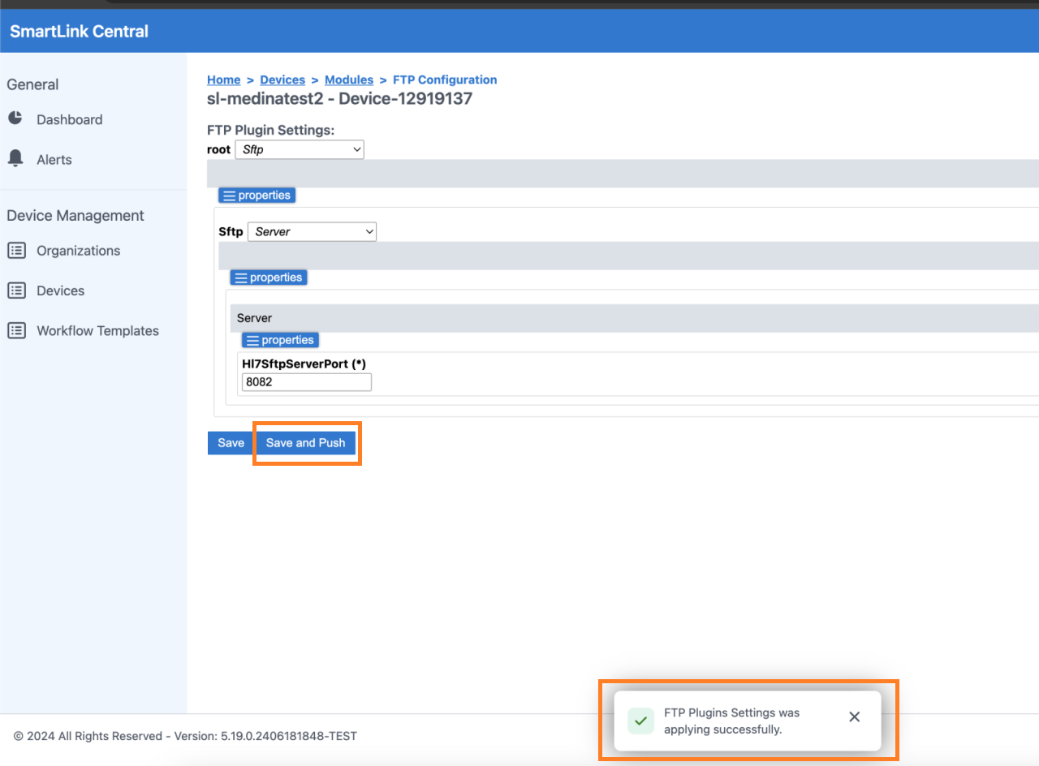
Task: Click the Save button
Action: [231, 443]
